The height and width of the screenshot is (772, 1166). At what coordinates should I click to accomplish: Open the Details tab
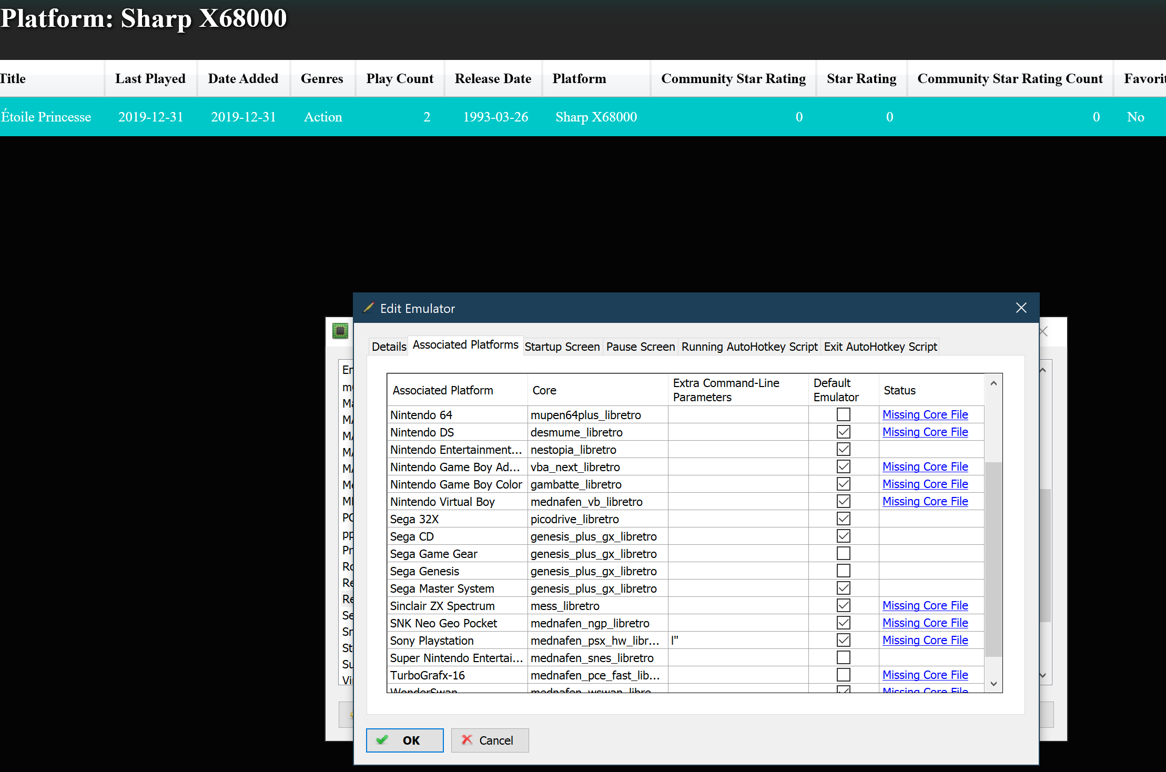point(389,347)
